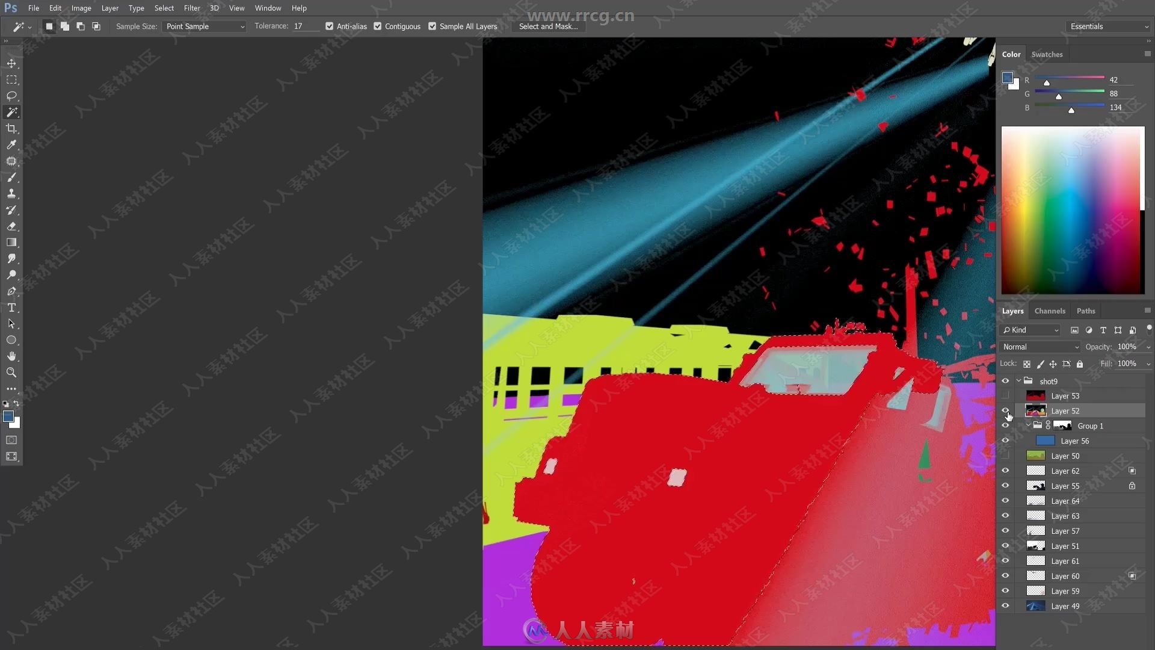
Task: Hide the shot9 group layer
Action: coord(1005,381)
